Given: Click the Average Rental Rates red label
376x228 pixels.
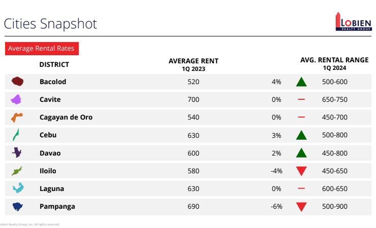Looking at the screenshot, I should (42, 49).
